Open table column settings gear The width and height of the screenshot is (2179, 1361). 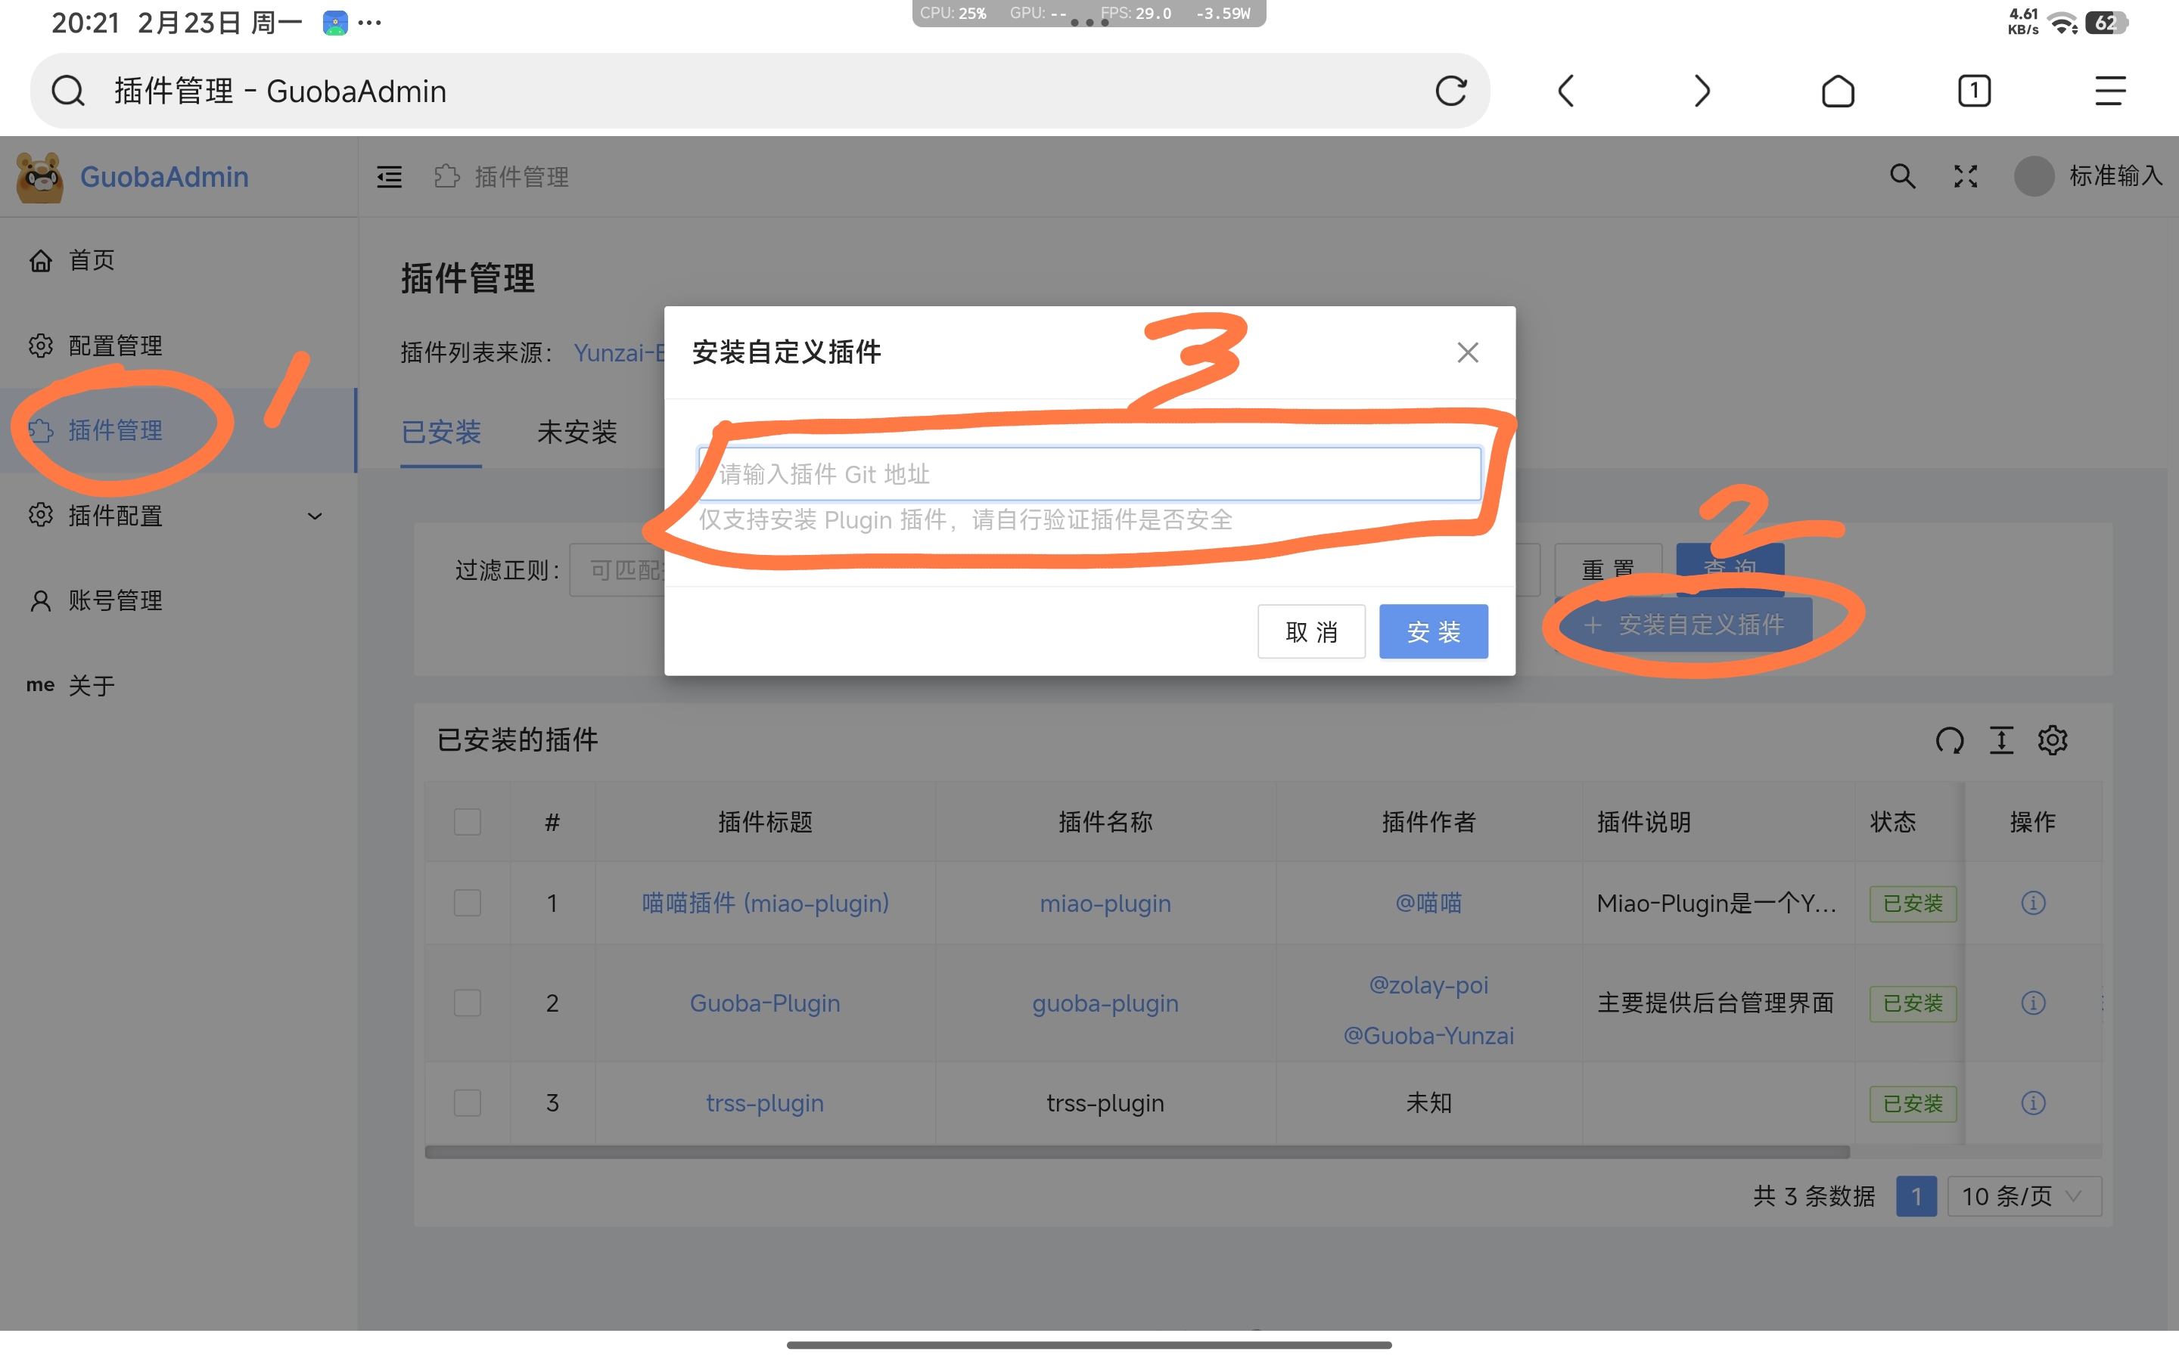point(2052,740)
